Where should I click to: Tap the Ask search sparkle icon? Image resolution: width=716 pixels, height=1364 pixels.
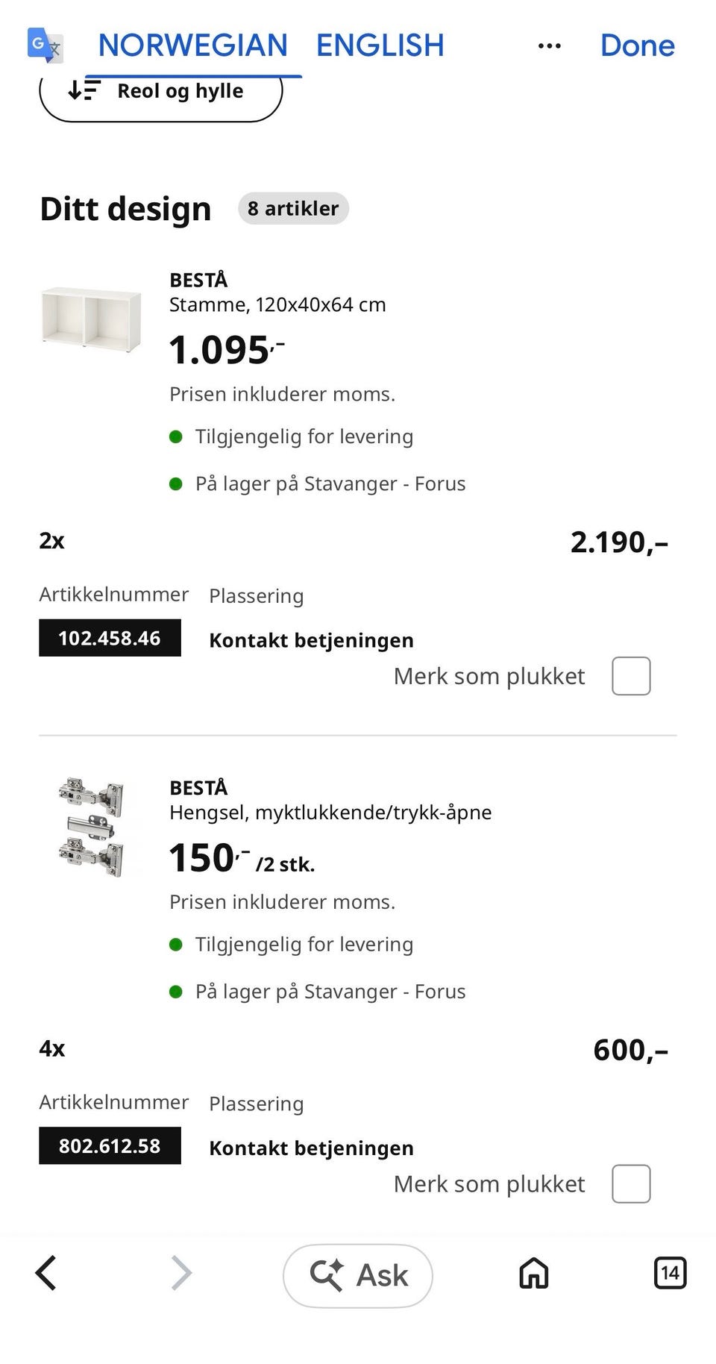tap(326, 1274)
